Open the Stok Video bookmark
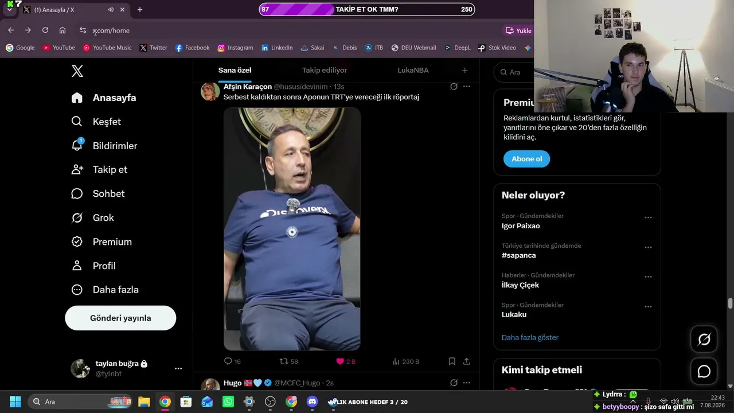734x413 pixels. click(497, 48)
